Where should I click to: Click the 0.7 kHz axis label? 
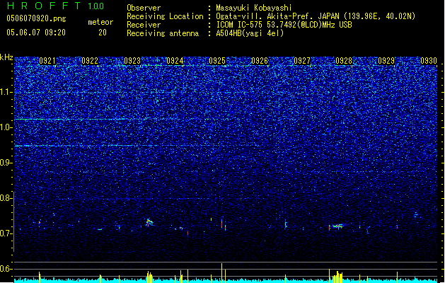[x=6, y=233]
